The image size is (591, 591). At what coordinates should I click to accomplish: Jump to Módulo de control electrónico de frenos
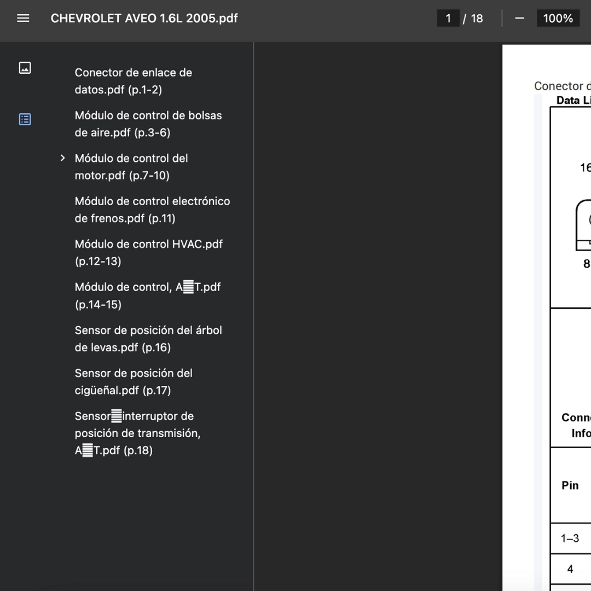click(x=152, y=210)
